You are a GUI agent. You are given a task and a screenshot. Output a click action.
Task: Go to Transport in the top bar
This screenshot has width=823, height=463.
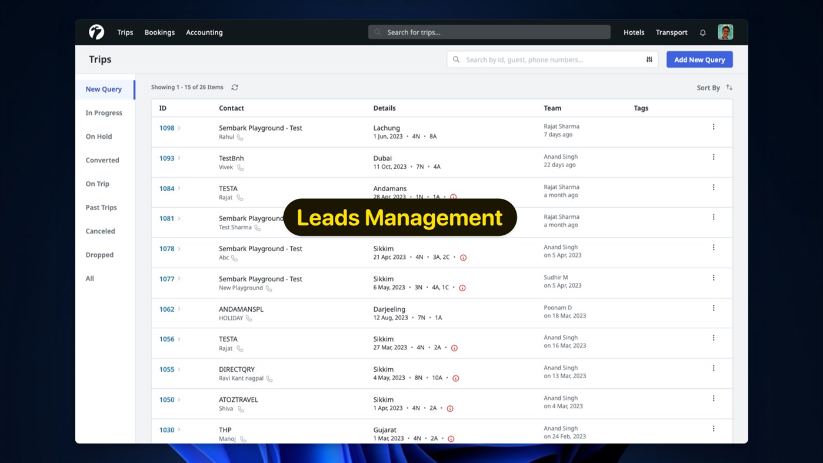672,32
